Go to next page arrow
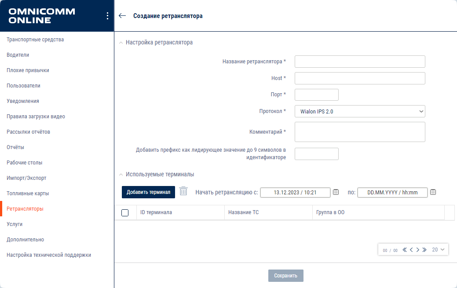Viewport: 457px width, 288px height. click(418, 250)
